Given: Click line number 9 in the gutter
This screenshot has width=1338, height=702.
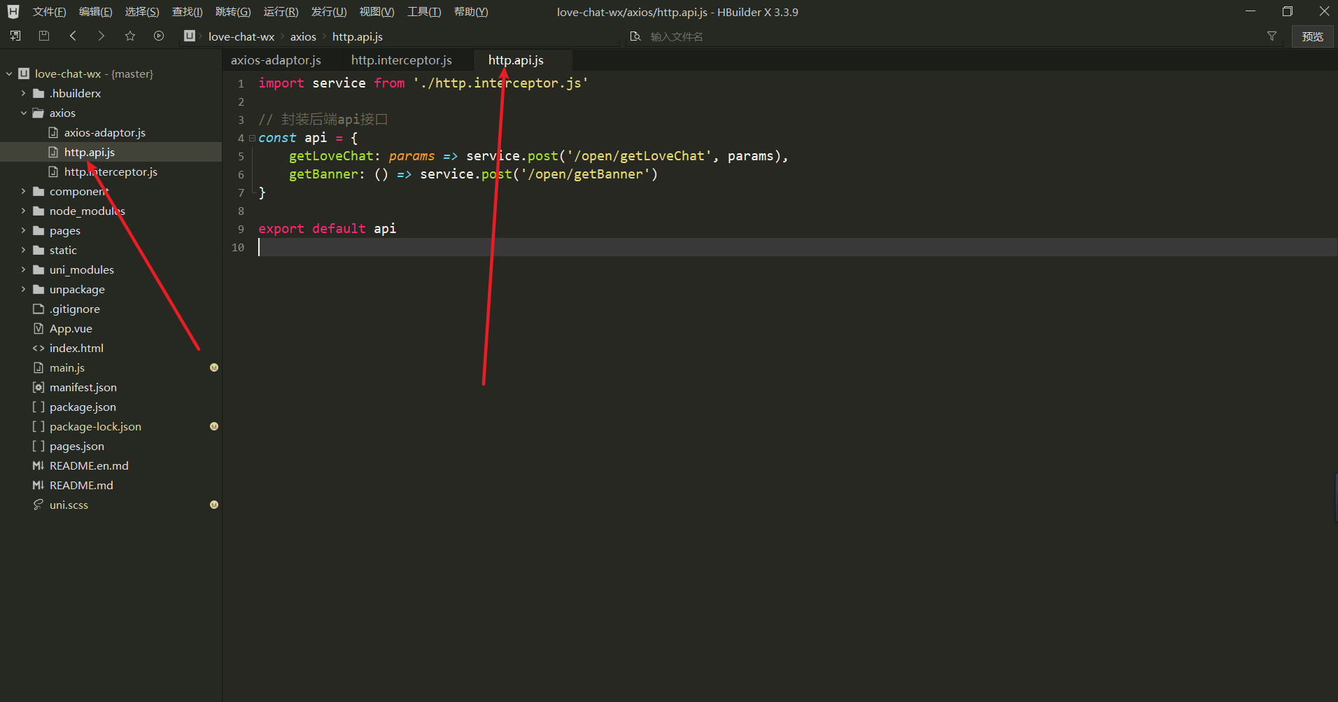Looking at the screenshot, I should tap(241, 229).
